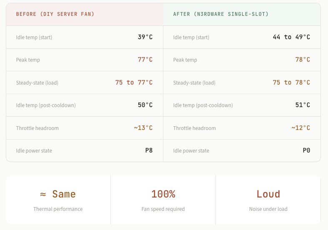Click the After value "44 to 49°C"
Viewport: 328px width, 230px height.
[291, 37]
